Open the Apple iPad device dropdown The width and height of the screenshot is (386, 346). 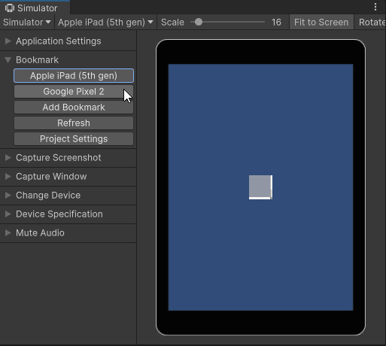click(x=105, y=23)
